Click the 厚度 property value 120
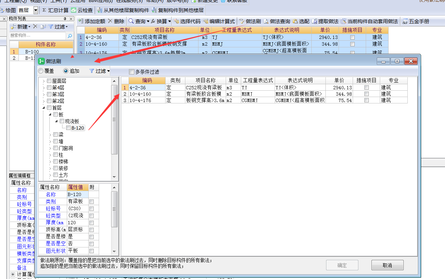 pos(78,223)
